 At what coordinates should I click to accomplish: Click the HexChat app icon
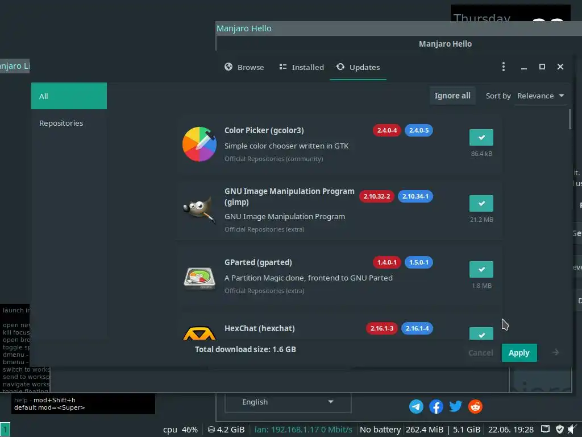199,333
